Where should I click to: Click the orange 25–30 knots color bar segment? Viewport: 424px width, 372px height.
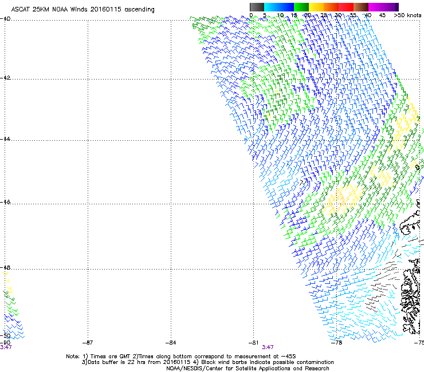(x=331, y=7)
